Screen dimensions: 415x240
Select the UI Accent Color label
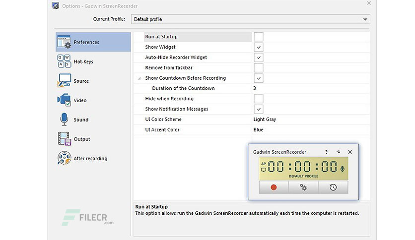[x=162, y=130]
